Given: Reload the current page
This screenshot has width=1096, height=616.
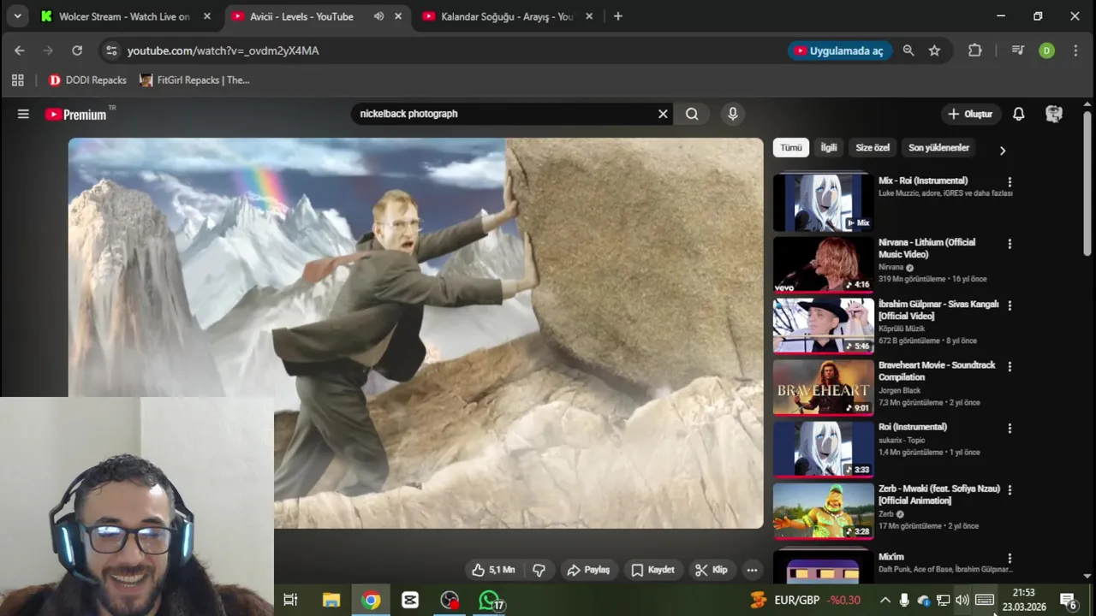Looking at the screenshot, I should 77,50.
